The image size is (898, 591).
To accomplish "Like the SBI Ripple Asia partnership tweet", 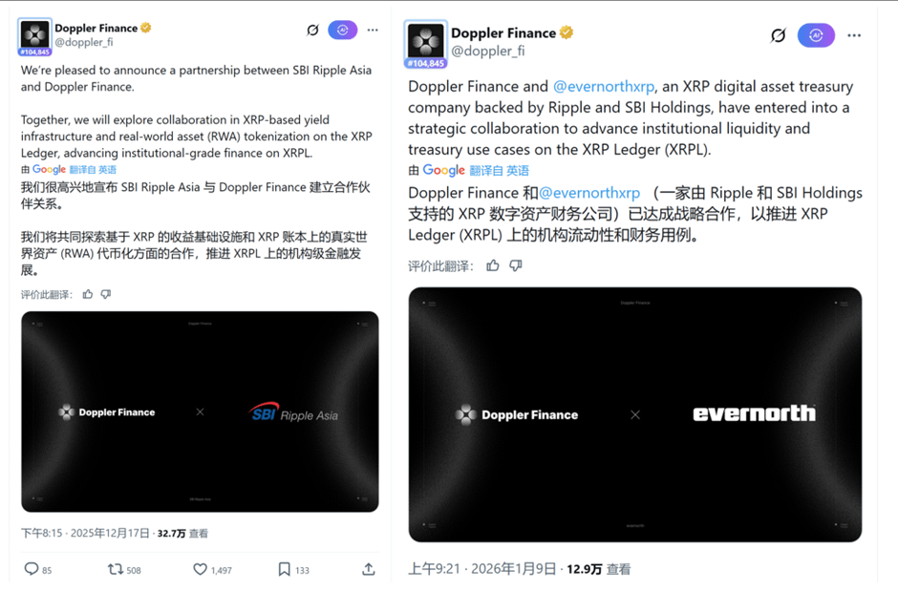I will coord(200,569).
